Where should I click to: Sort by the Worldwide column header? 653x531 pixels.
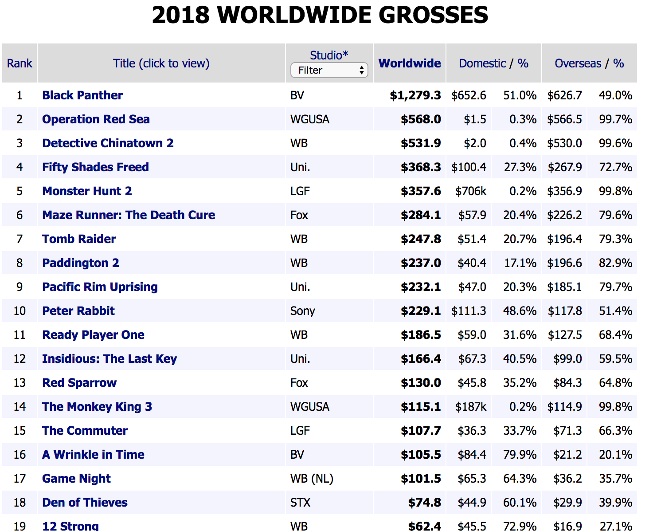pyautogui.click(x=409, y=63)
